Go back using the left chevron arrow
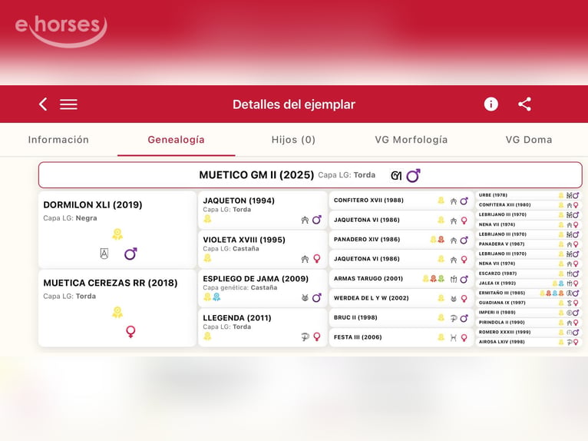This screenshot has height=441, width=588. coord(43,104)
